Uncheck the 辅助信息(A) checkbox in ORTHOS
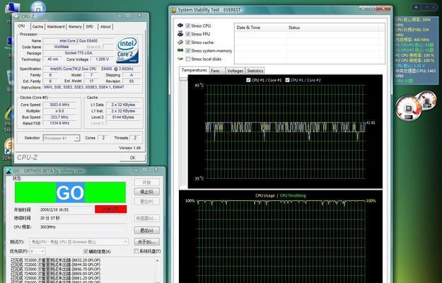442x283 pixels. coord(86,251)
